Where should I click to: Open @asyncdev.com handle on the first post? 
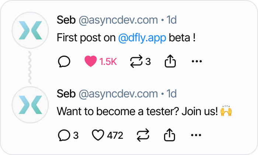(x=118, y=20)
